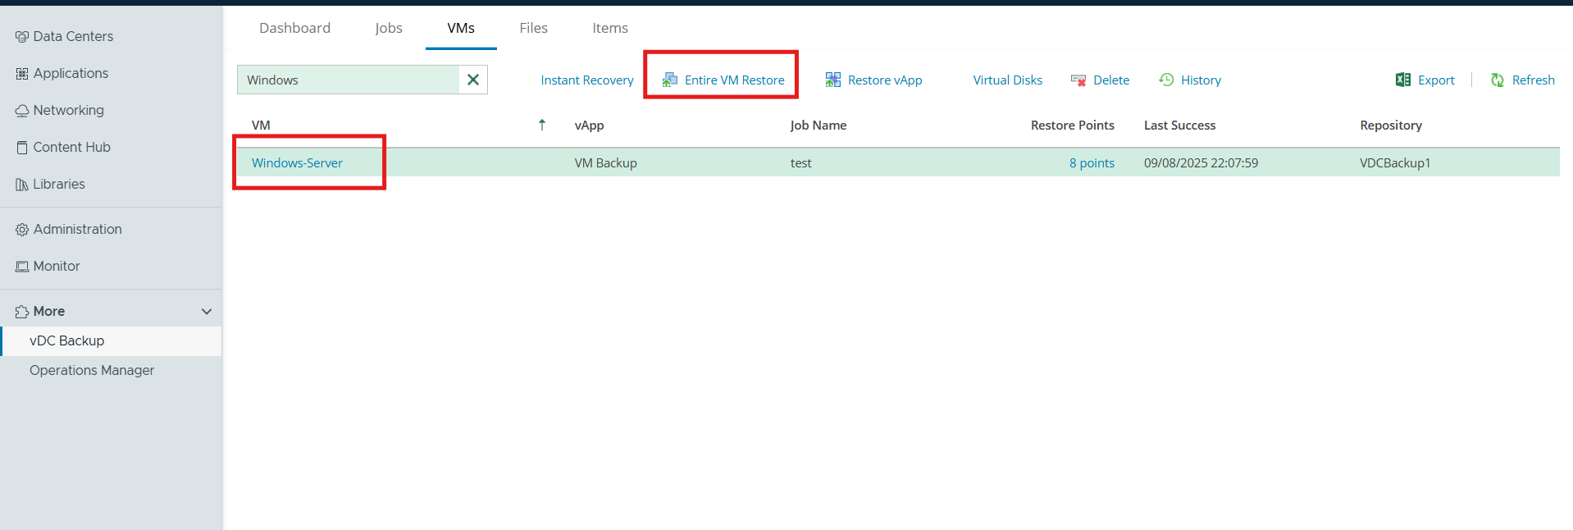
Task: Open Networking label in sidebar
Action: [69, 111]
